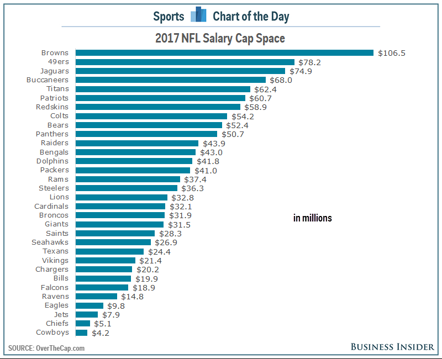This screenshot has width=442, height=359.
Task: Click the Chiefs $5.1 value label
Action: 103,324
